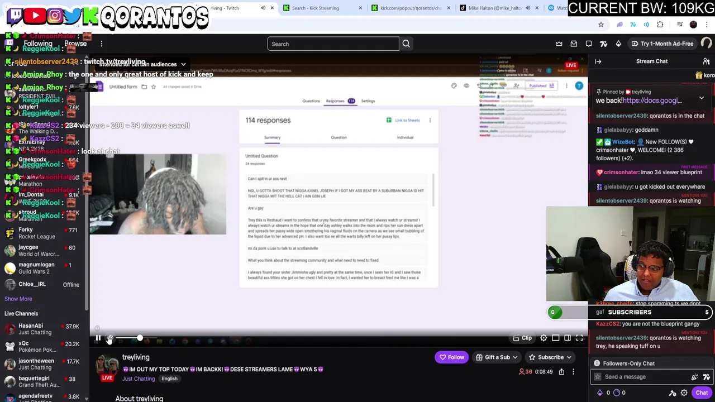Switch to kick.com popout qorantos tab

pos(410,8)
